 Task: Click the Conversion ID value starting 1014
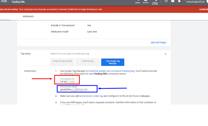tap(67, 82)
